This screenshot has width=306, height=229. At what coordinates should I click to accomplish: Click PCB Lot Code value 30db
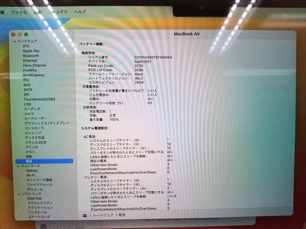click(139, 70)
